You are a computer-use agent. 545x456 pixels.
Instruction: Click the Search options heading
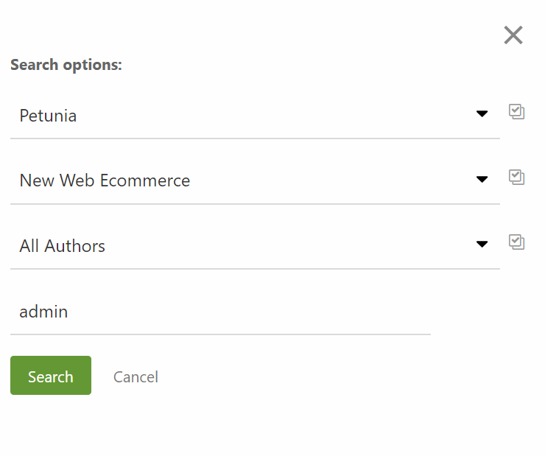coord(66,65)
